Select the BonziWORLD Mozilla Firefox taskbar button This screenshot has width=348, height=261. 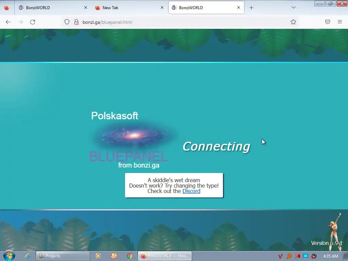coord(165,256)
